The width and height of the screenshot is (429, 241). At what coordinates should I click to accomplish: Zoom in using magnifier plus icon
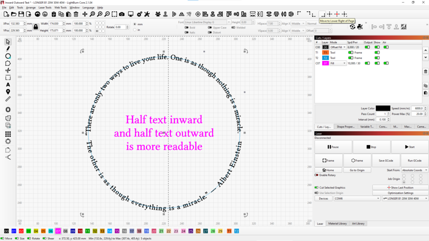point(100,14)
